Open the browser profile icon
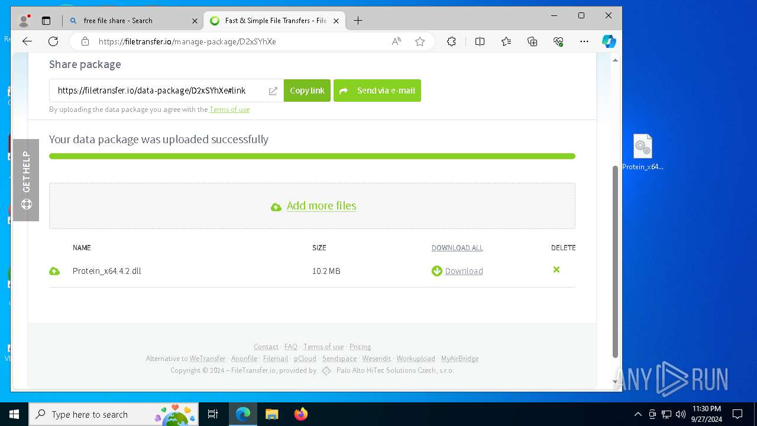This screenshot has width=757, height=426. (24, 21)
